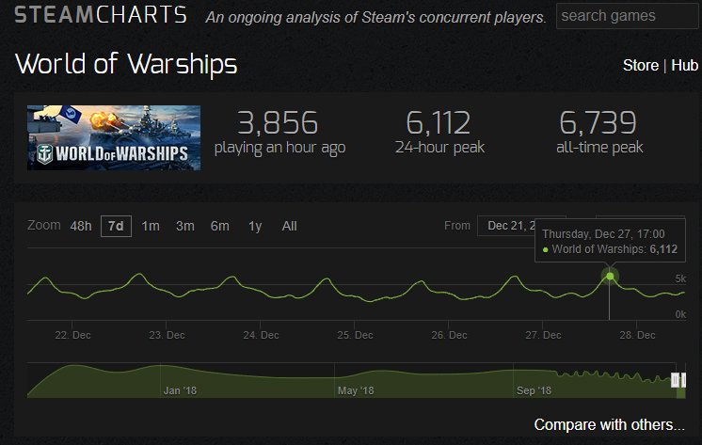Select the 1y zoom range

click(255, 227)
